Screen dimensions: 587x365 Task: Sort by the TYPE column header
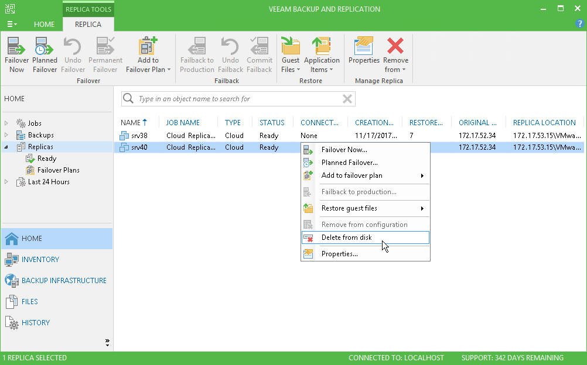point(233,123)
